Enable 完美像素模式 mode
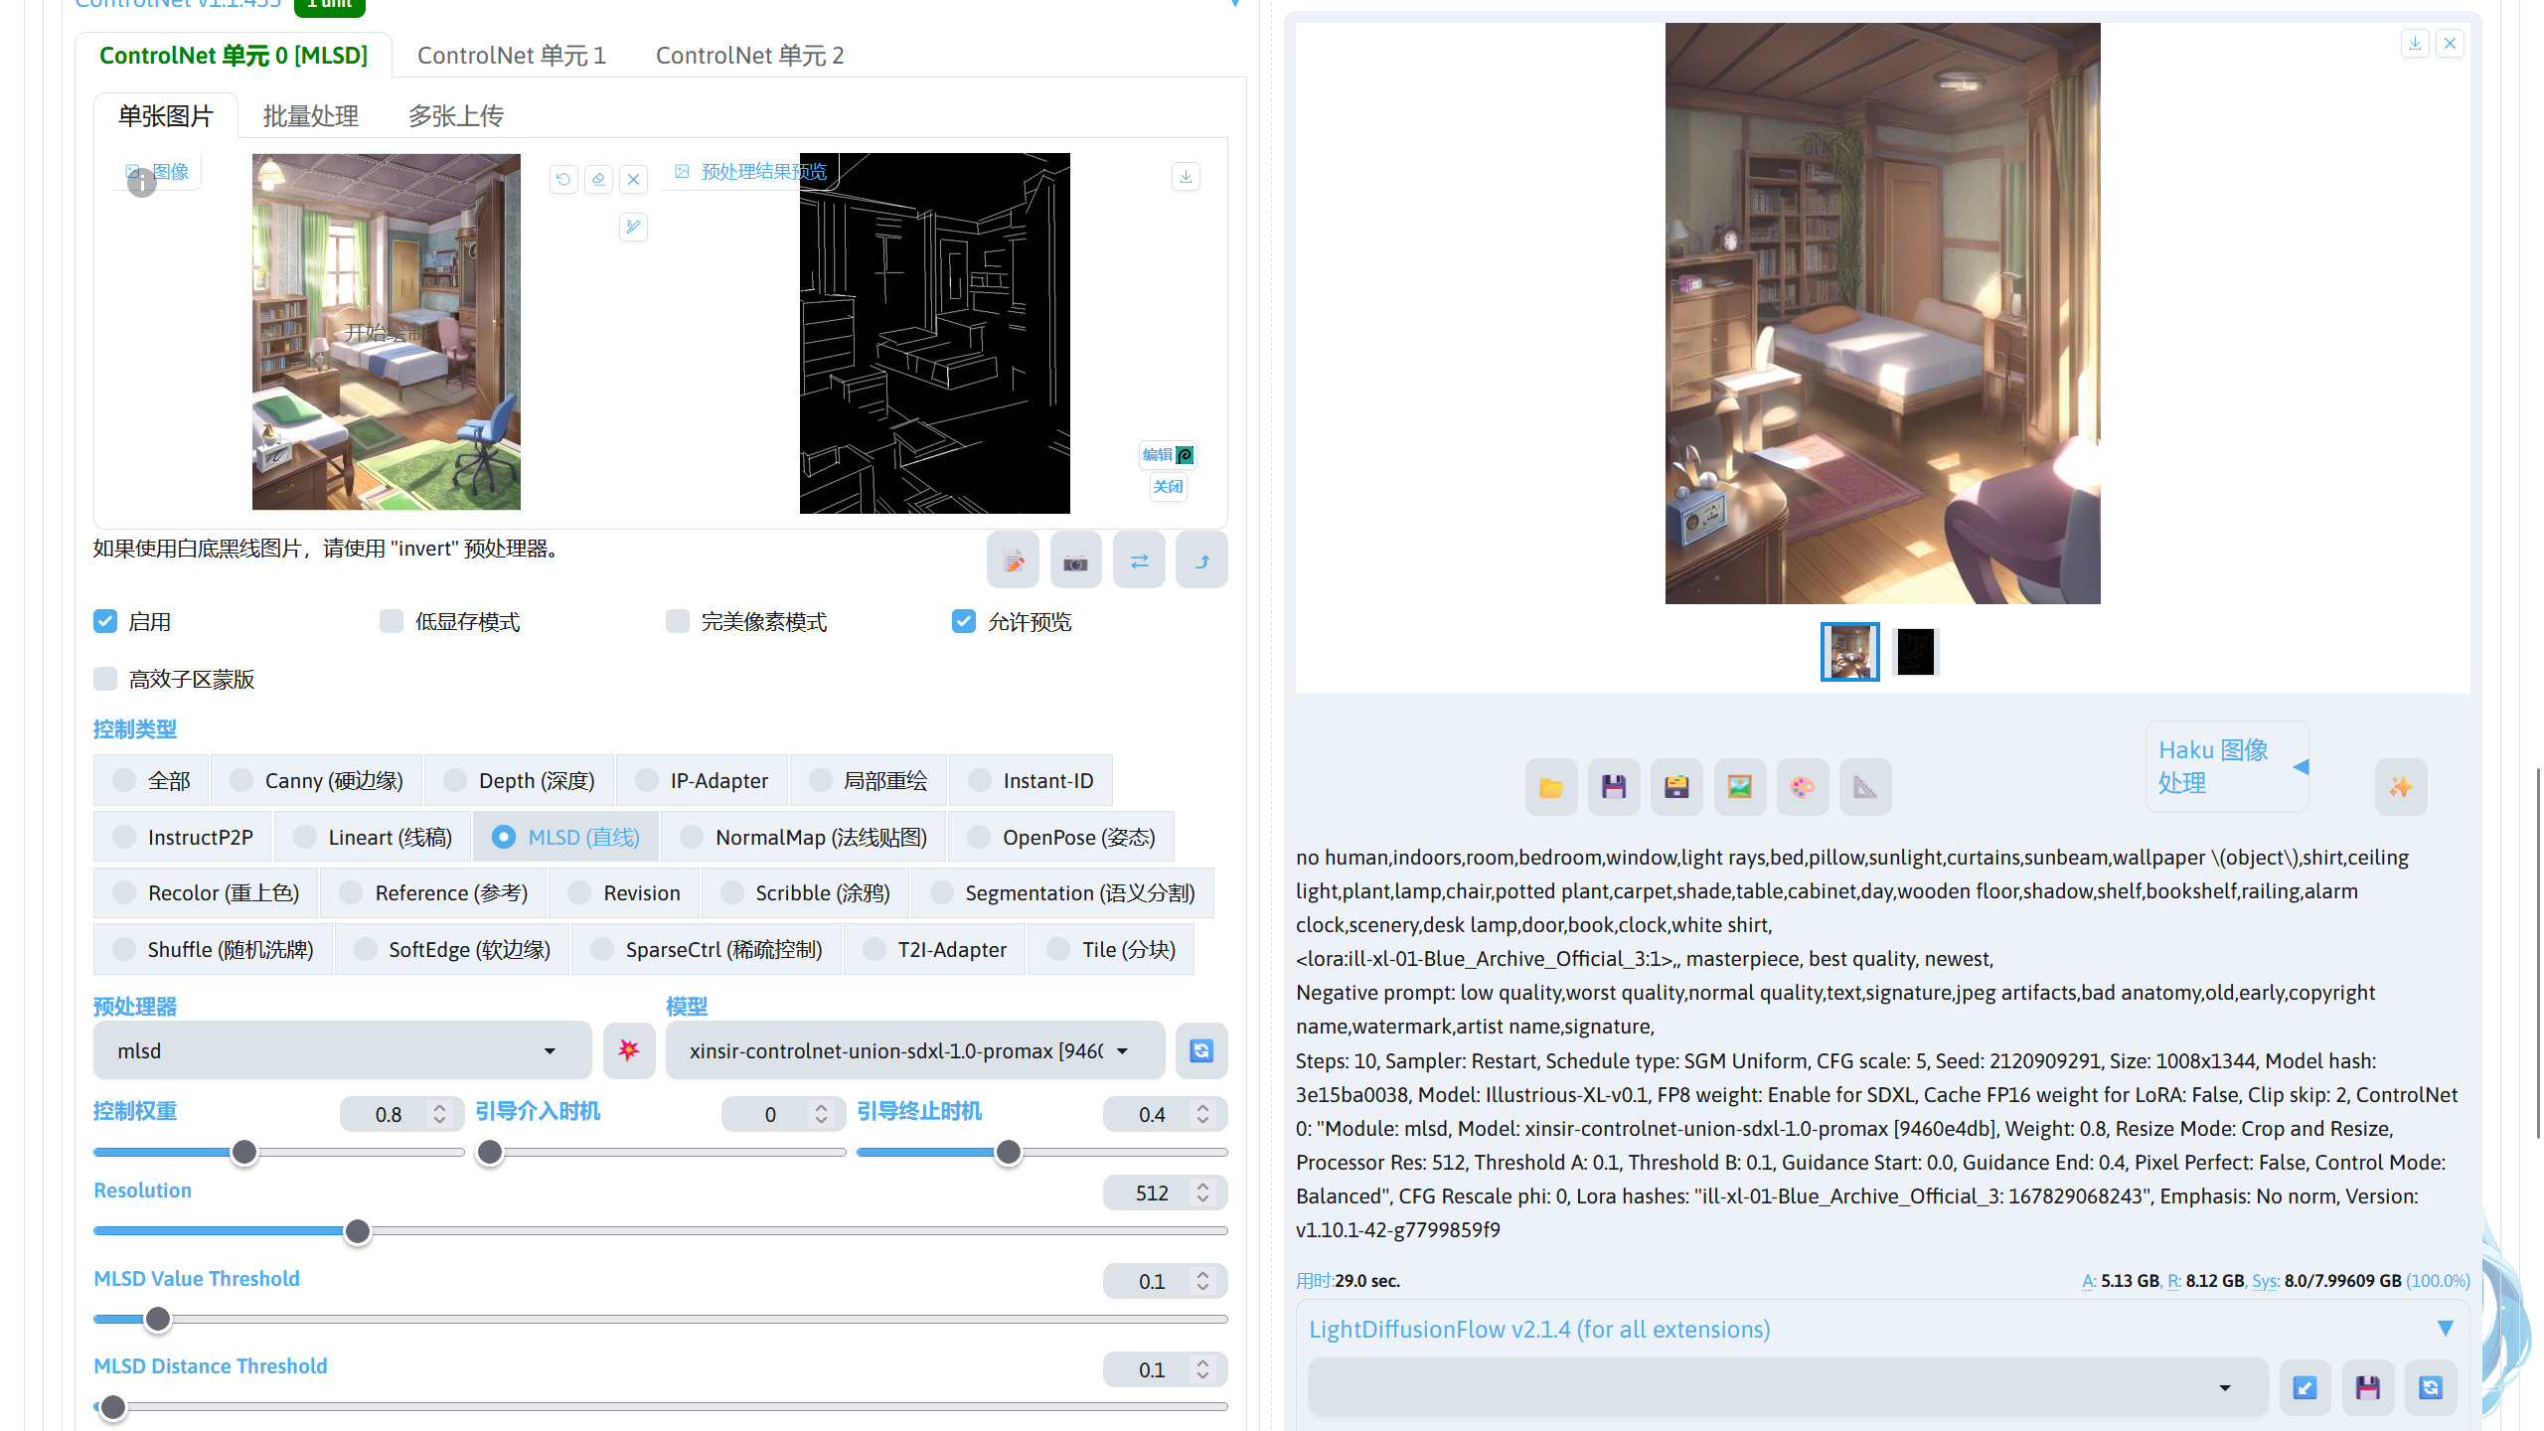The width and height of the screenshot is (2544, 1431). (x=678, y=620)
